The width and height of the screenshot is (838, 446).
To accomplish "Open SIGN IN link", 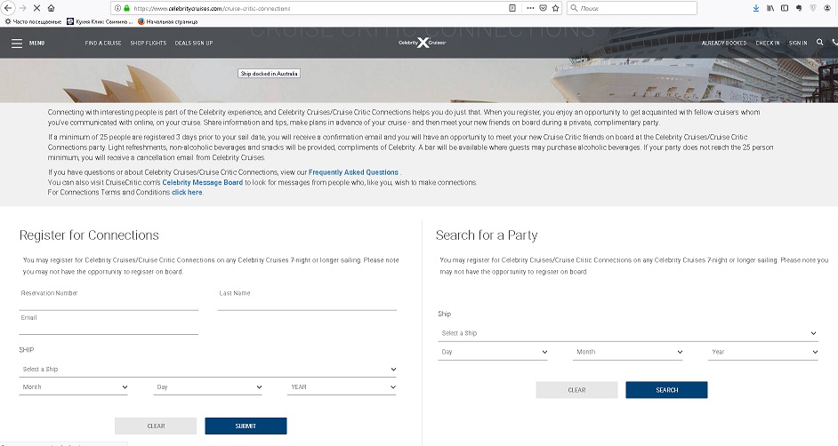I will coord(798,44).
